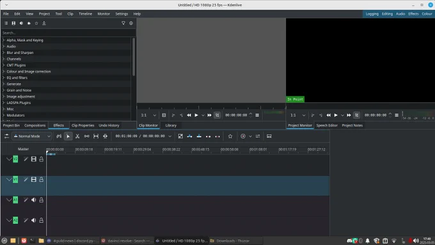
Task: Toggle lock on track A2
Action: click(x=41, y=220)
